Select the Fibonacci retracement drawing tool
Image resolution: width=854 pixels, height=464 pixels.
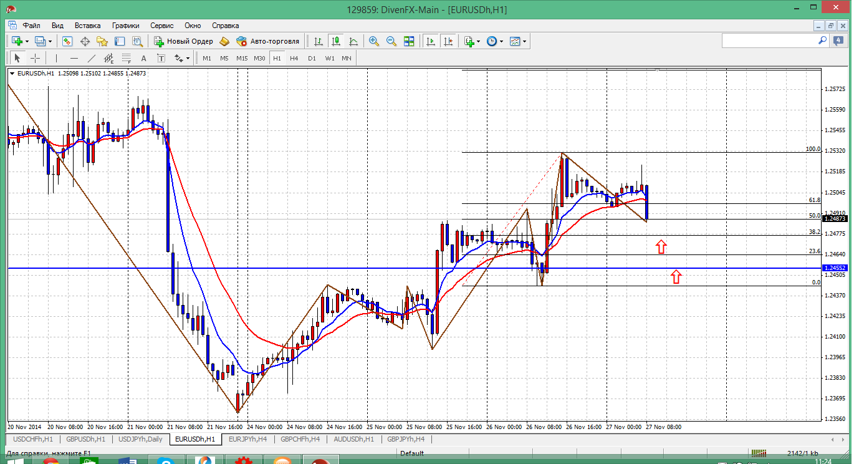[126, 58]
